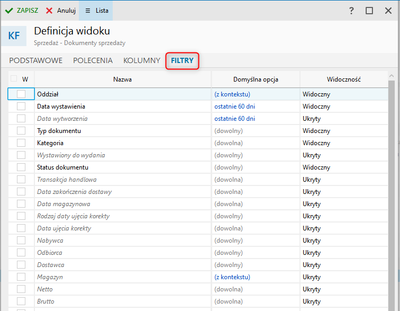The image size is (400, 311).
Task: Click the question mark help icon
Action: click(x=351, y=11)
